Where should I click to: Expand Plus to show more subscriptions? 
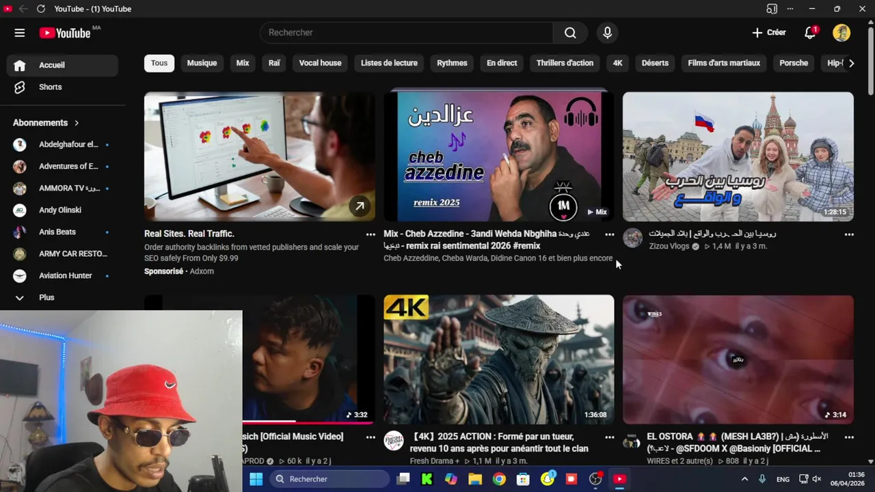click(62, 298)
